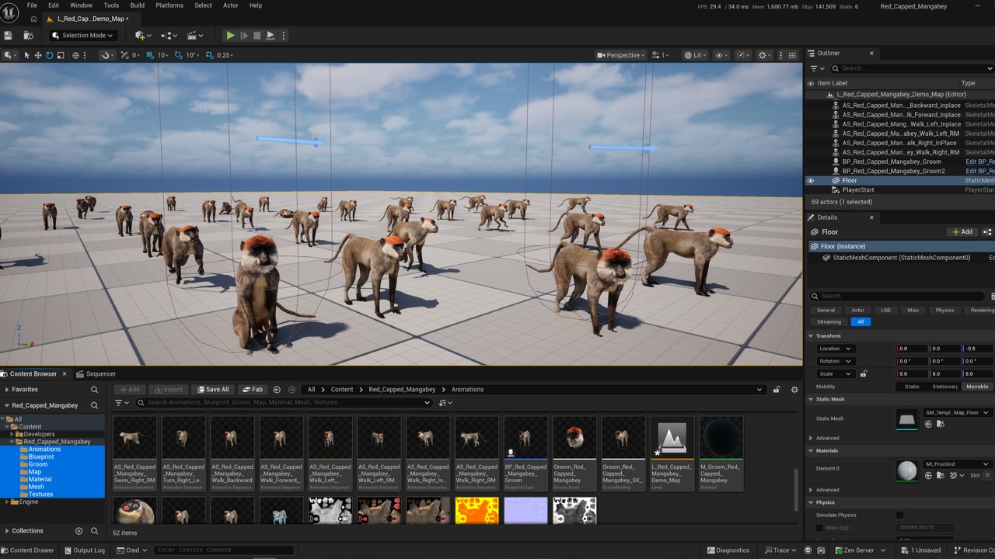Click the 1 Unsaved status indicator

pyautogui.click(x=921, y=550)
